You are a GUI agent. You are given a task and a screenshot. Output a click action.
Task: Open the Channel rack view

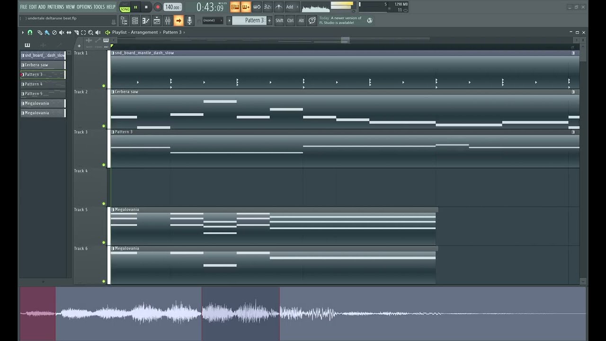pyautogui.click(x=135, y=20)
